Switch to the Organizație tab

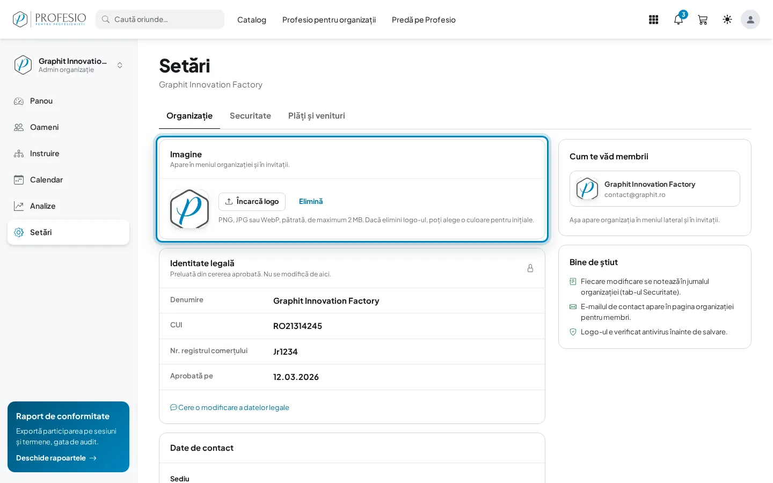189,116
